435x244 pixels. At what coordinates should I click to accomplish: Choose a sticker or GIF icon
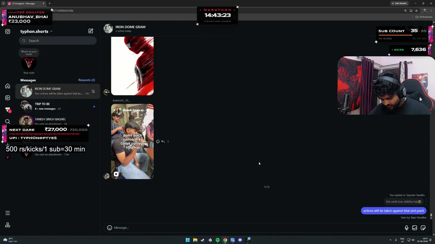pos(423,228)
